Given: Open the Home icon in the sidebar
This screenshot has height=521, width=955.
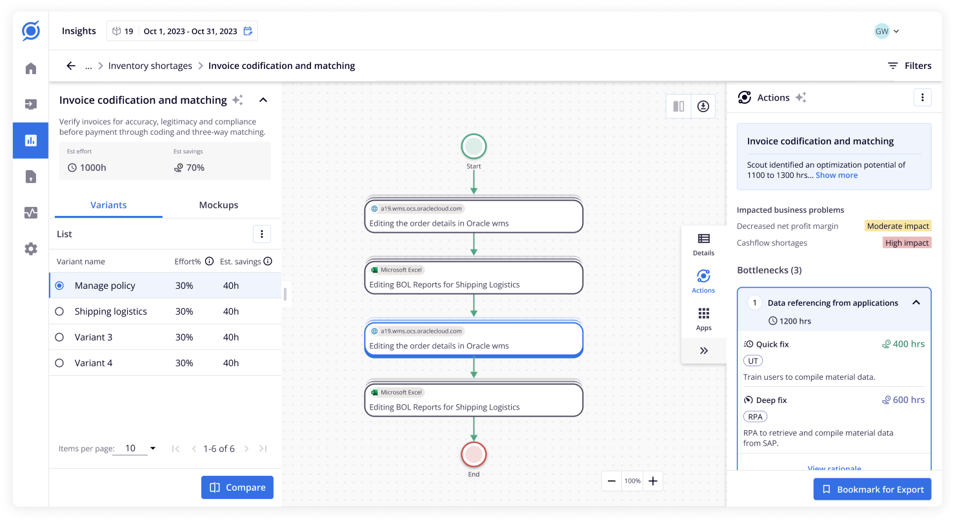Looking at the screenshot, I should coord(30,68).
